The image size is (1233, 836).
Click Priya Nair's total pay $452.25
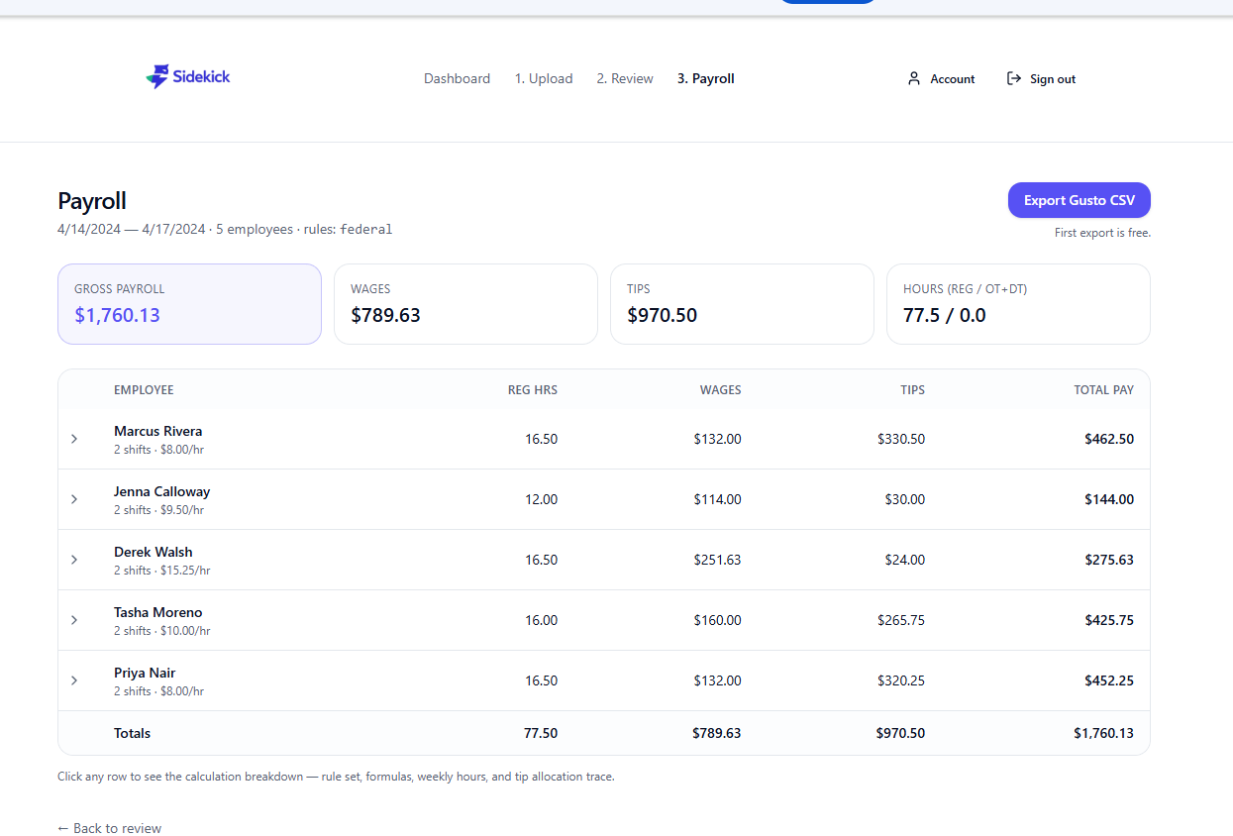[1109, 680]
